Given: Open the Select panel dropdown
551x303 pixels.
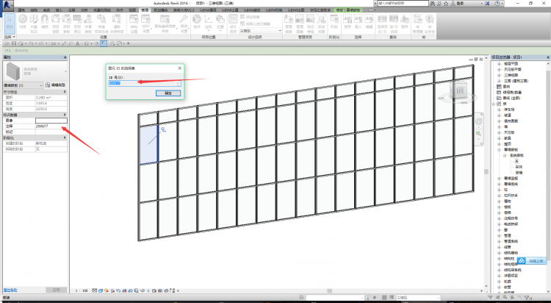Looking at the screenshot, I should pos(10,37).
